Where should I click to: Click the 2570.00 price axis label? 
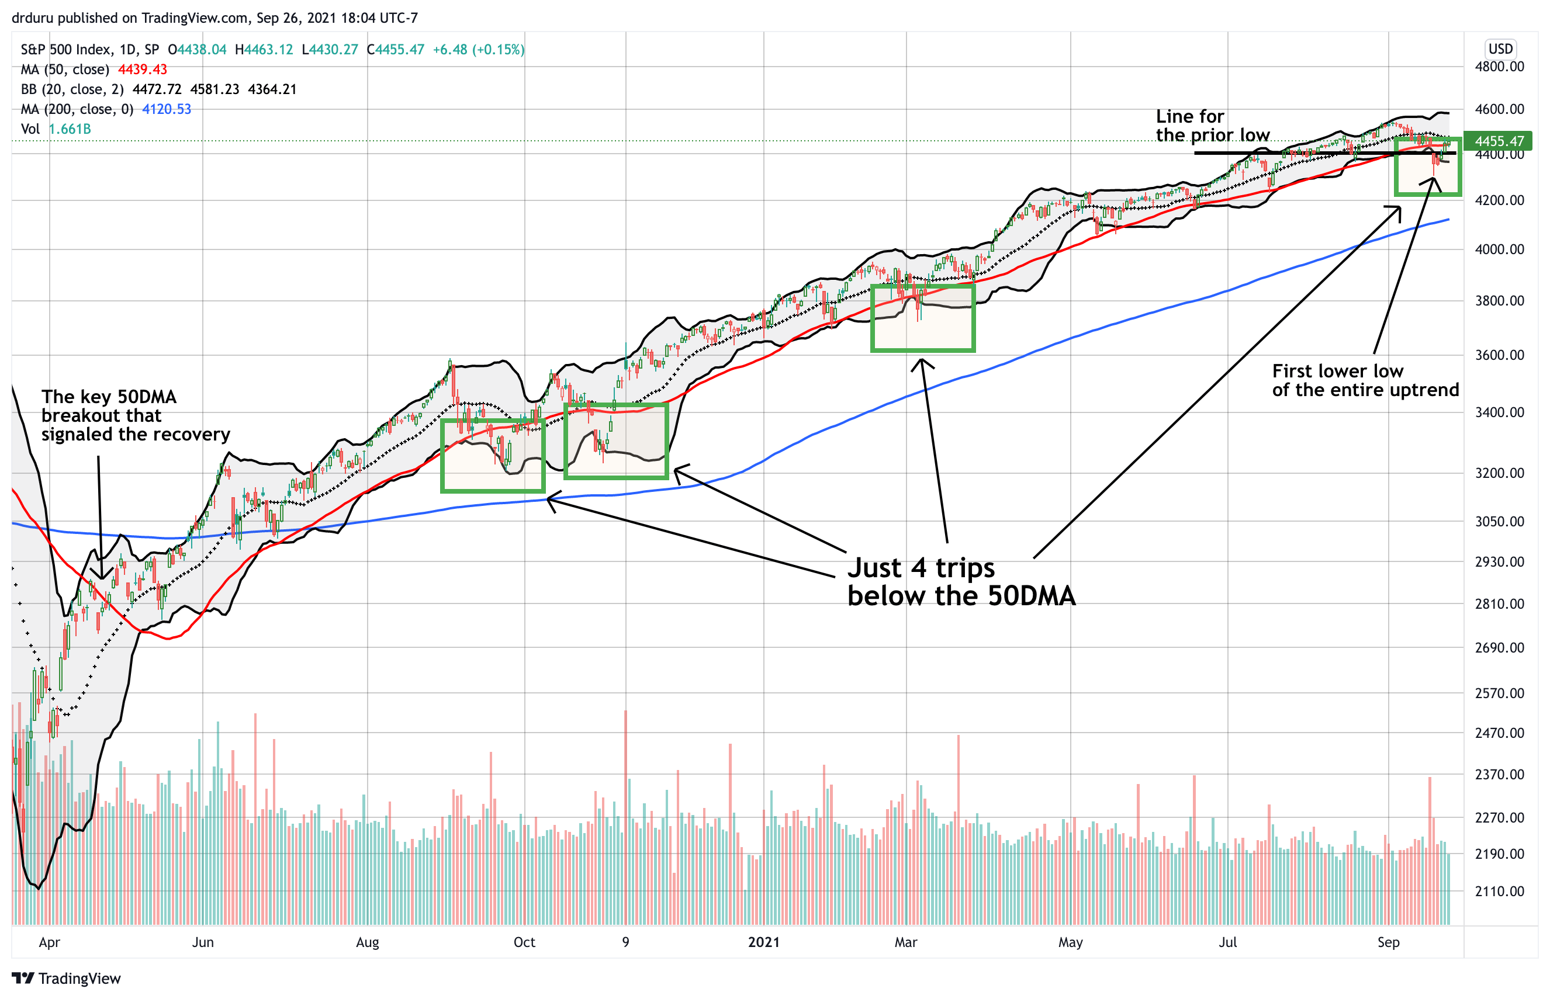click(1499, 693)
